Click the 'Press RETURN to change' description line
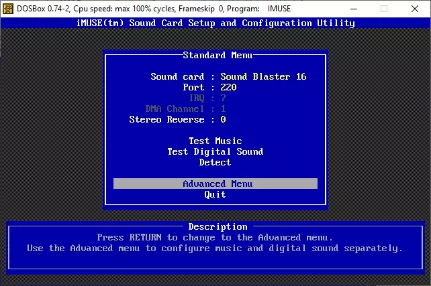Viewport: 431px width, 286px height. [x=215, y=238]
